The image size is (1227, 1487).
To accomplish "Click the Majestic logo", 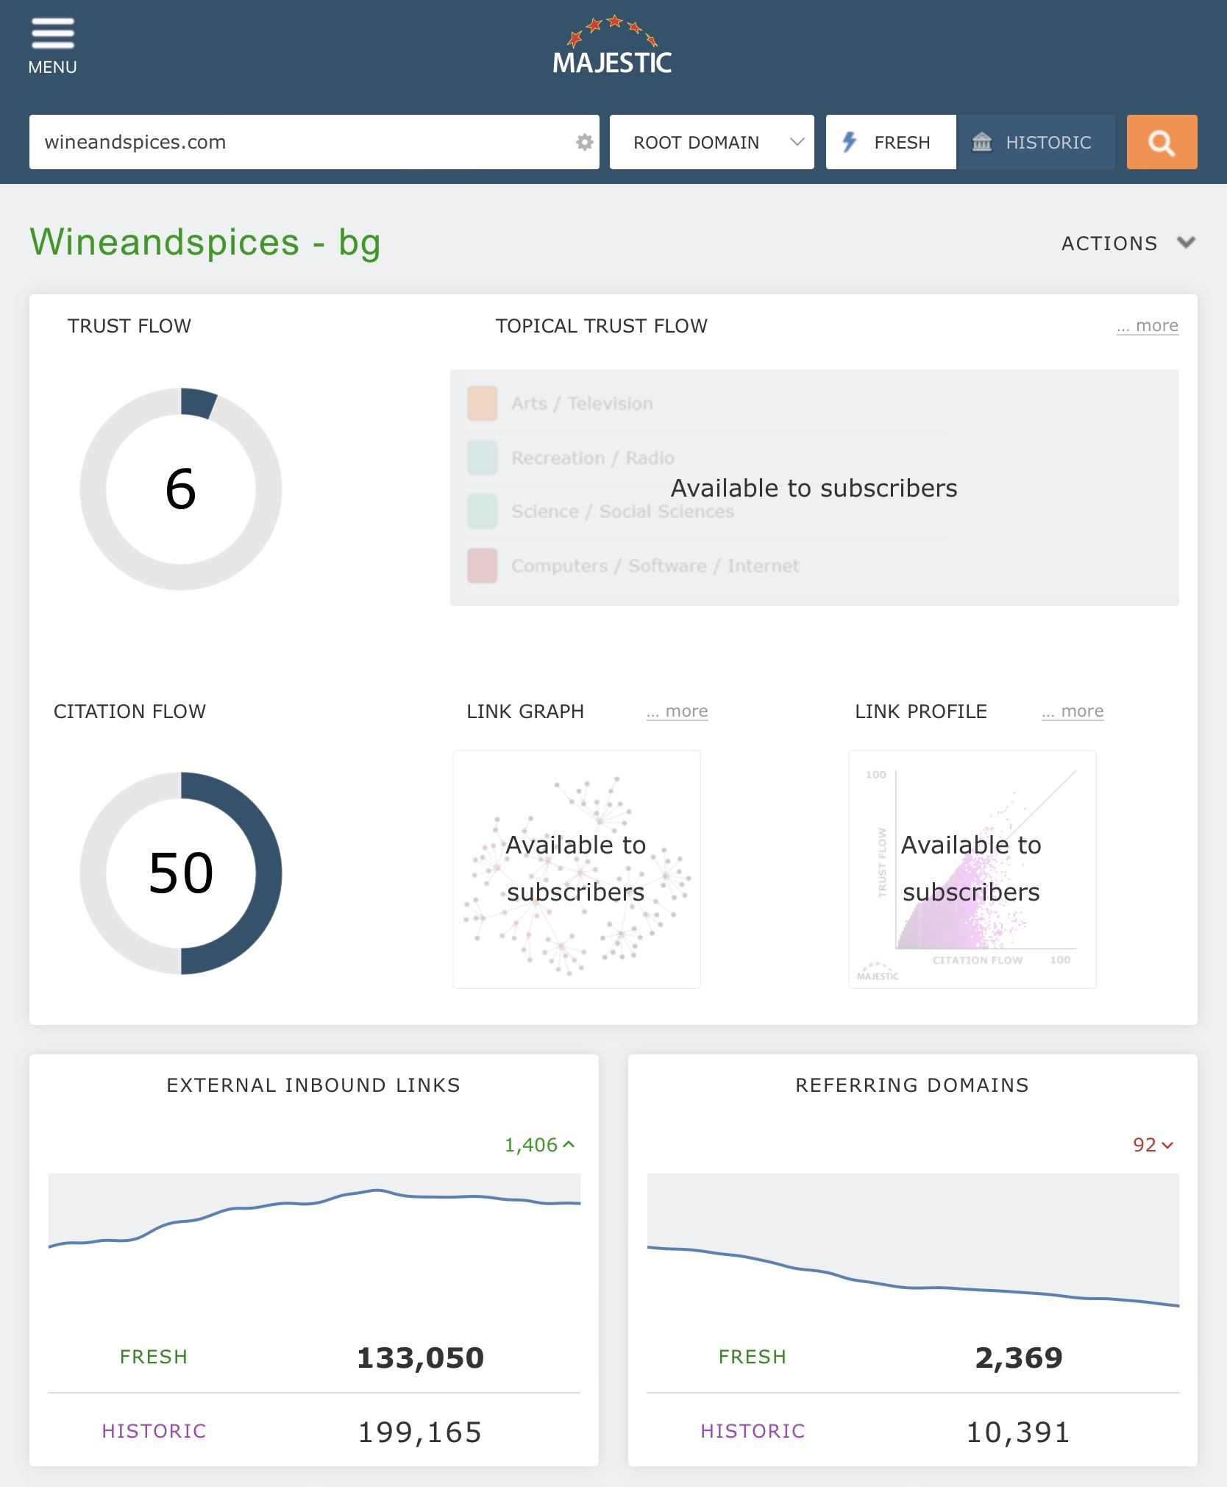I will click(613, 46).
